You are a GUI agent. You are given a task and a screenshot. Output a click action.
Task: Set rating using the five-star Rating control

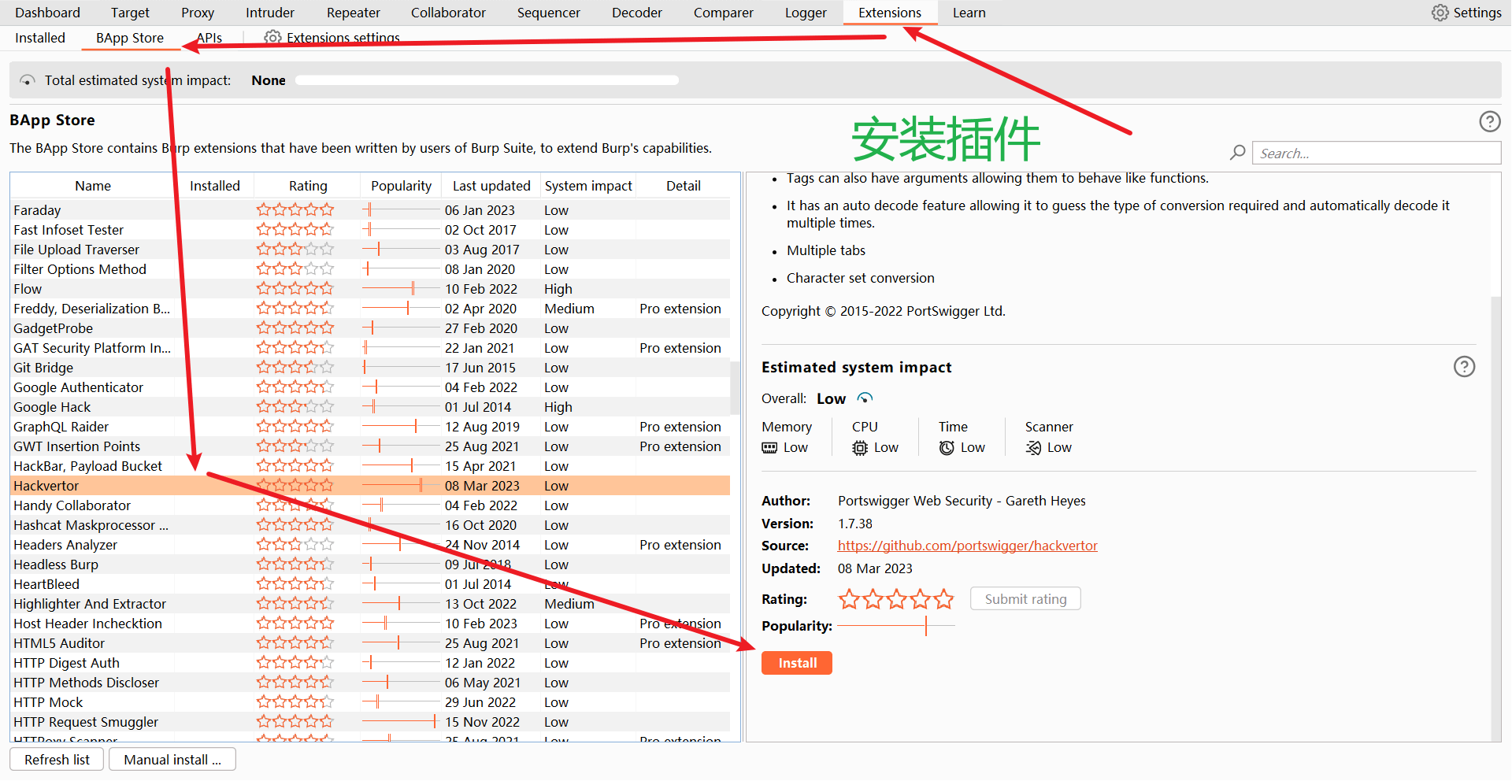click(895, 600)
